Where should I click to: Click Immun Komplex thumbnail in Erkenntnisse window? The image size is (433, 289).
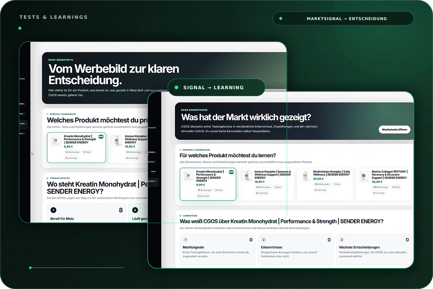(x=247, y=176)
